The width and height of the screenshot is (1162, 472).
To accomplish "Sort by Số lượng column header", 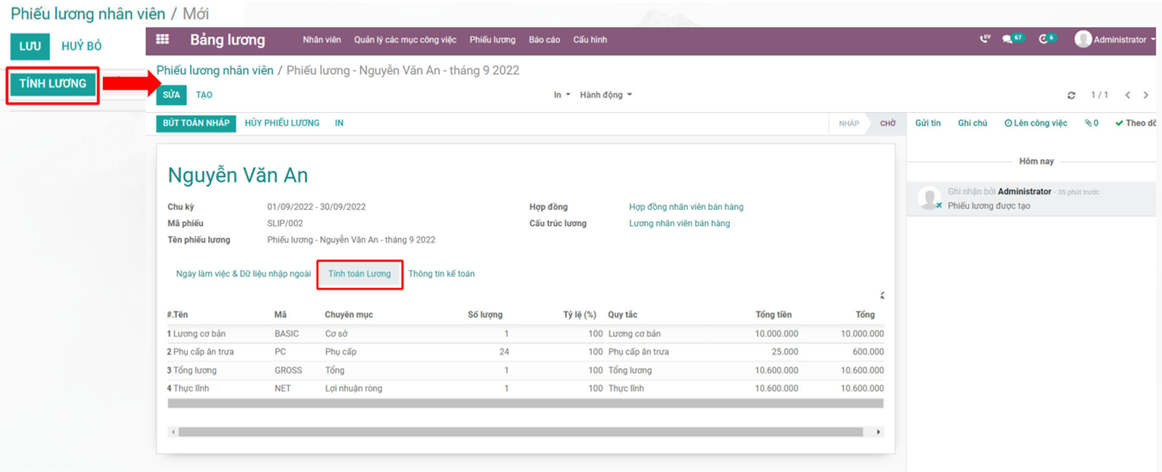I will coord(485,315).
